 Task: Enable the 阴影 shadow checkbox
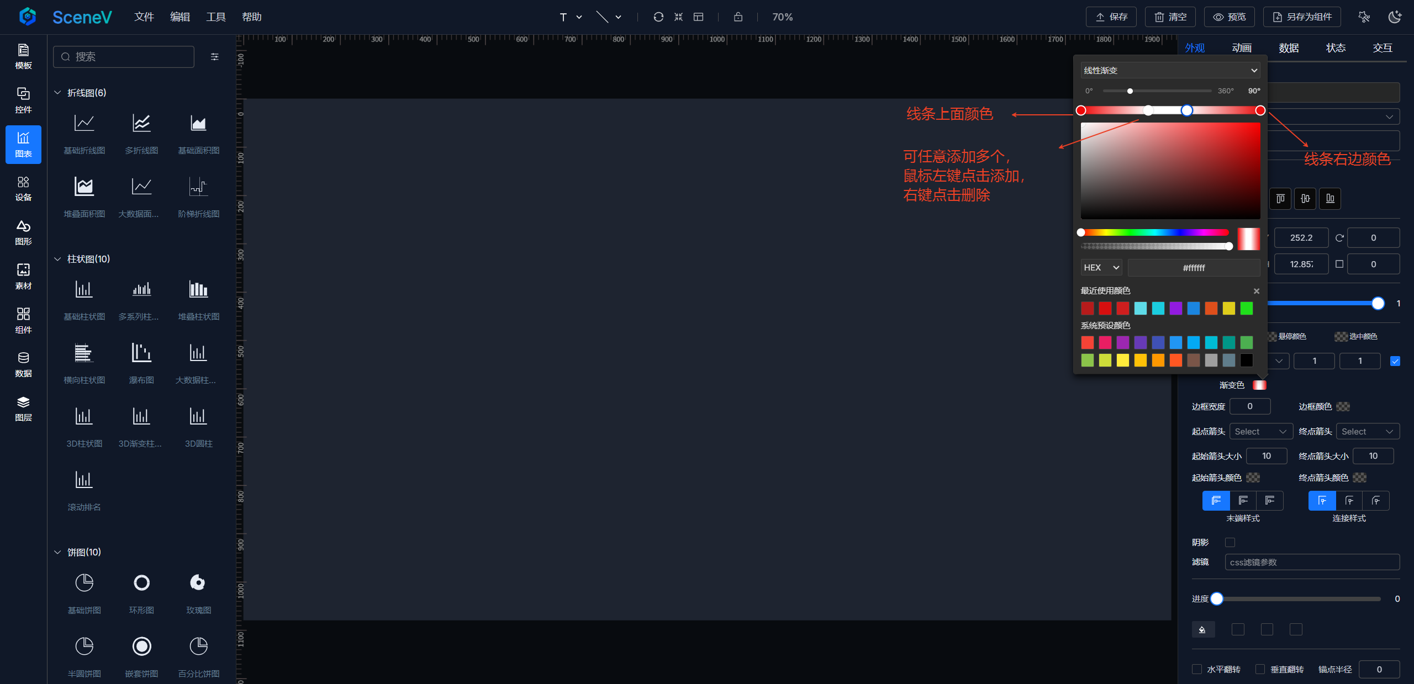pyautogui.click(x=1230, y=542)
